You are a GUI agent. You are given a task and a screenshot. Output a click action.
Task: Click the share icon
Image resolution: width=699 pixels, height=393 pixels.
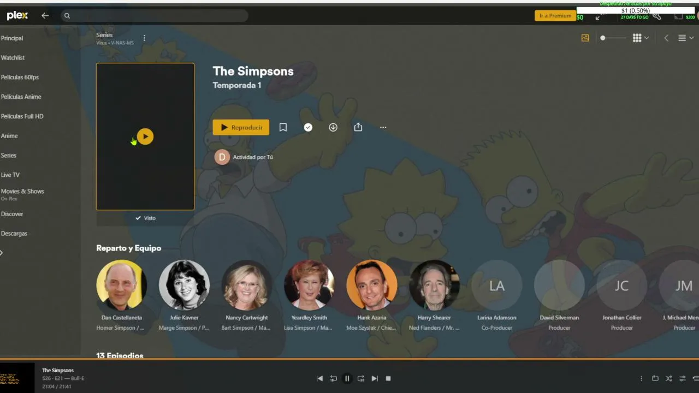point(358,127)
